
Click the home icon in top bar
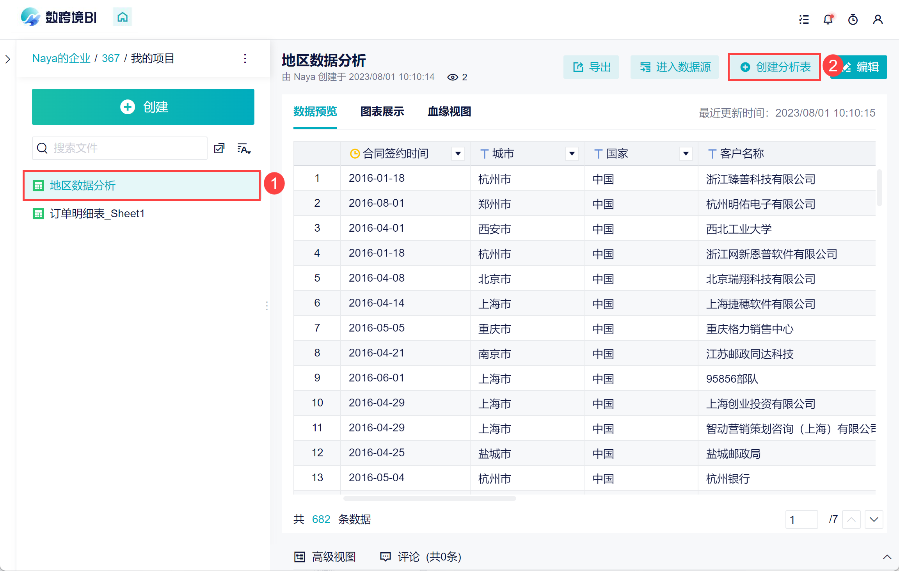(x=122, y=17)
